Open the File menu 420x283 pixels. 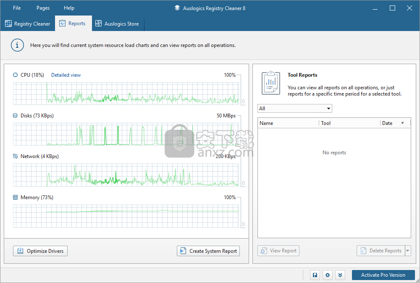click(x=17, y=8)
